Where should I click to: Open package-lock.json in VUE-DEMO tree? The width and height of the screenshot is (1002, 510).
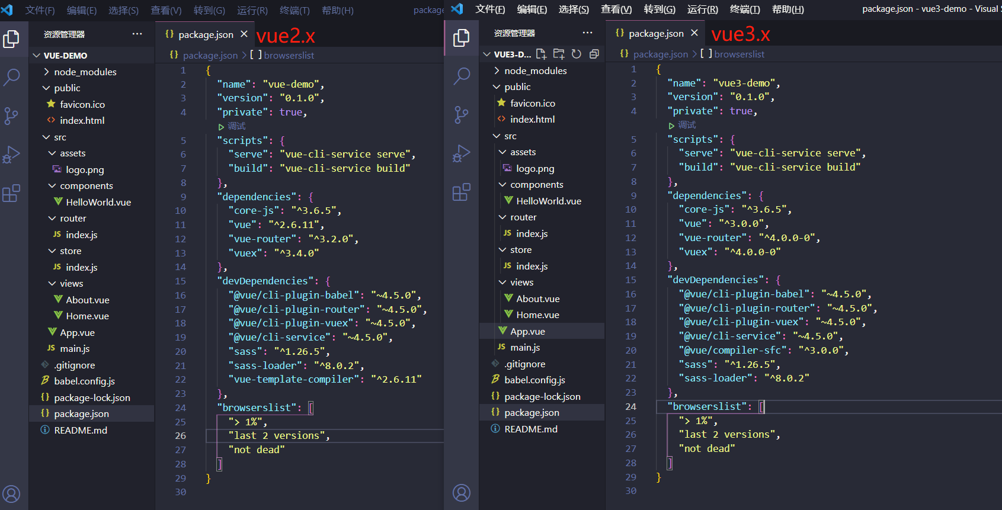[x=92, y=397]
